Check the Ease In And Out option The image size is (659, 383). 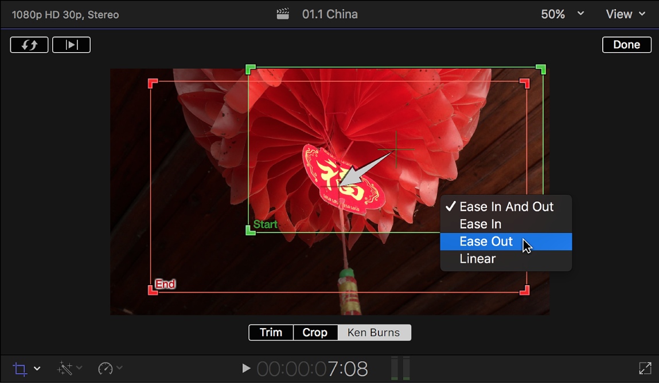[x=506, y=207]
